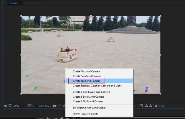Take a snapshot with the camera icon
Image resolution: width=185 pixels, height=119 pixels.
(55, 106)
